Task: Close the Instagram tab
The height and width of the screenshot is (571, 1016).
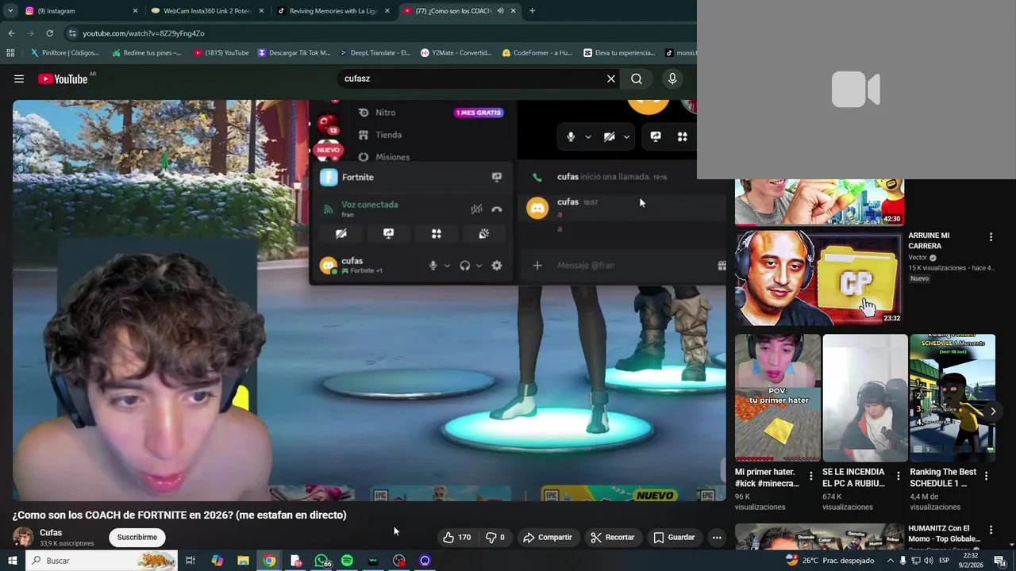Action: click(135, 11)
